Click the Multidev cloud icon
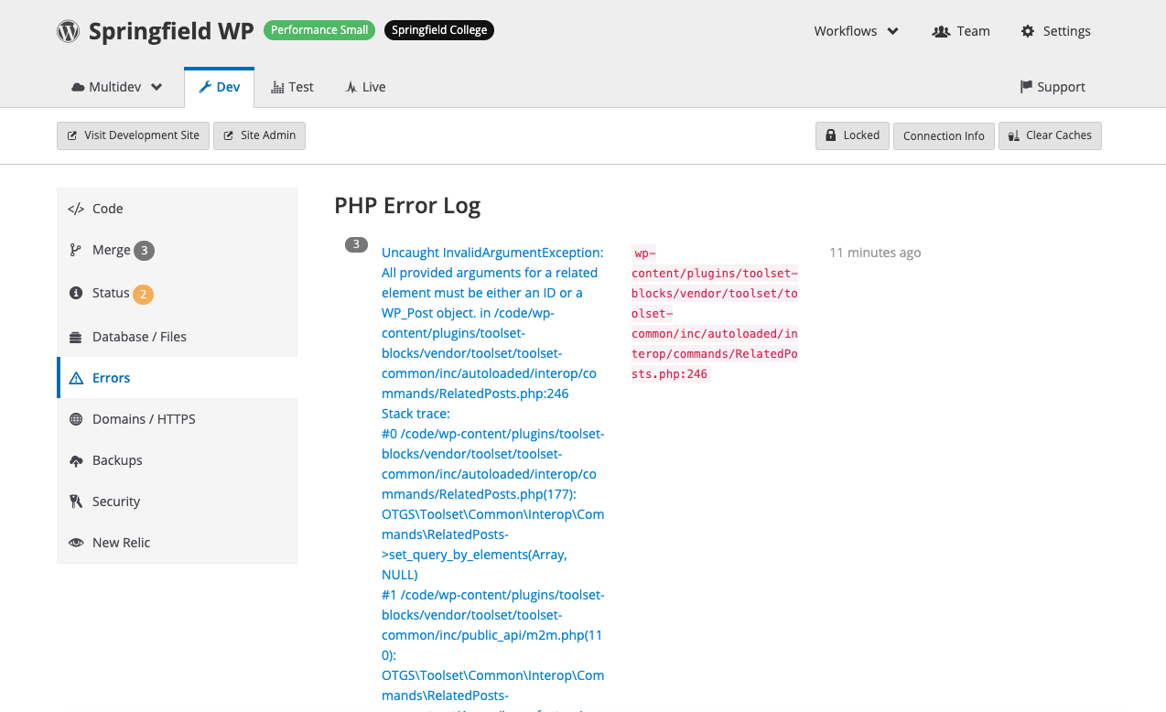This screenshot has height=712, width=1166. pos(78,87)
